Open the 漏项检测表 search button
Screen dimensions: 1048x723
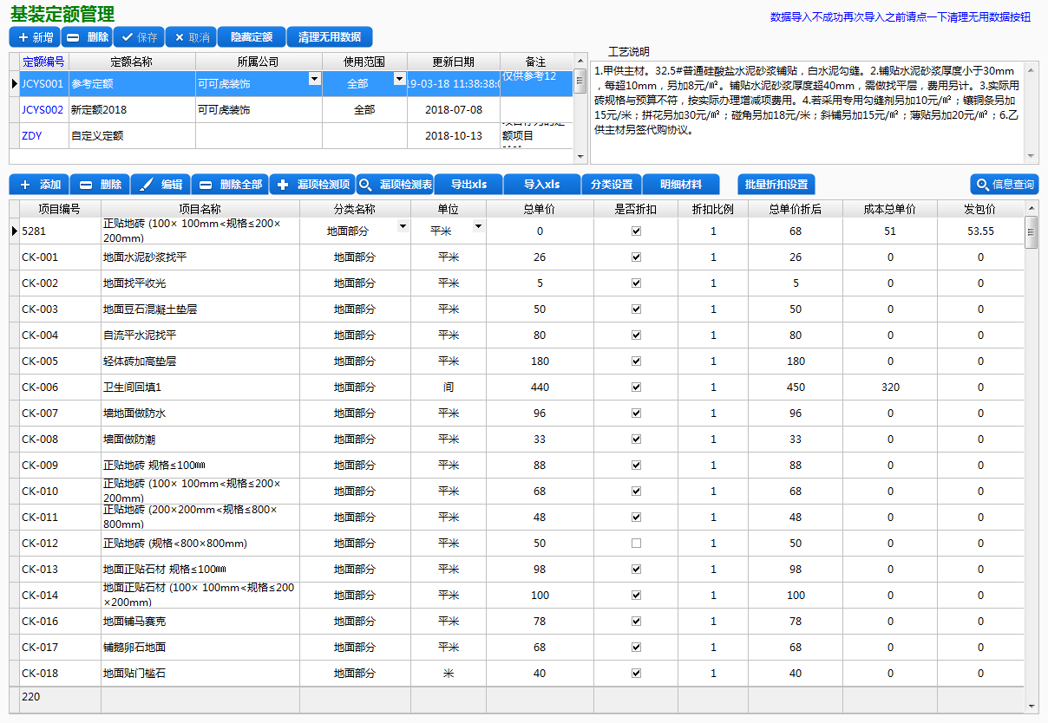point(395,185)
